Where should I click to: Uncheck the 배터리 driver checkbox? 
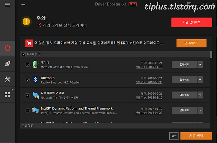pyautogui.click(x=27, y=65)
